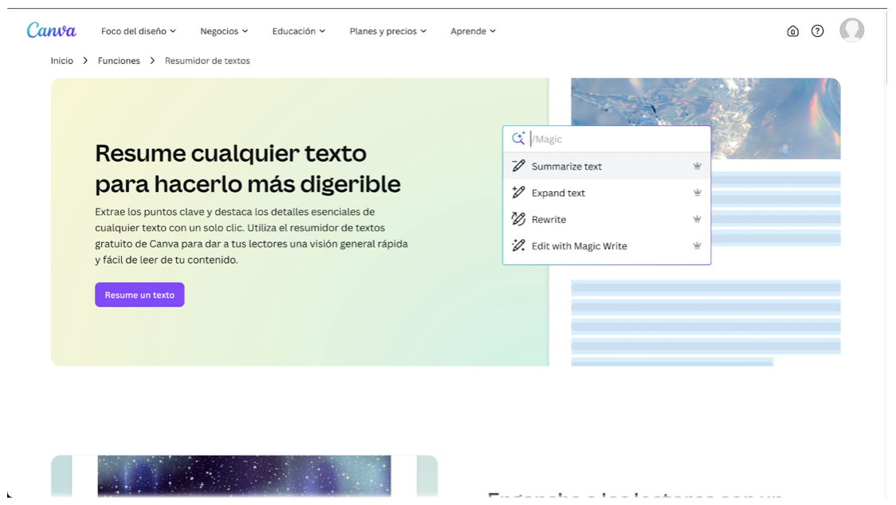Open the Educación dropdown

298,31
